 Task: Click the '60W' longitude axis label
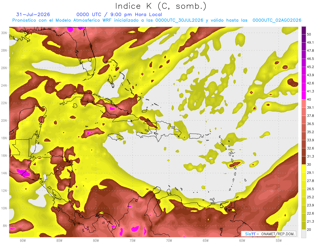click(242, 241)
